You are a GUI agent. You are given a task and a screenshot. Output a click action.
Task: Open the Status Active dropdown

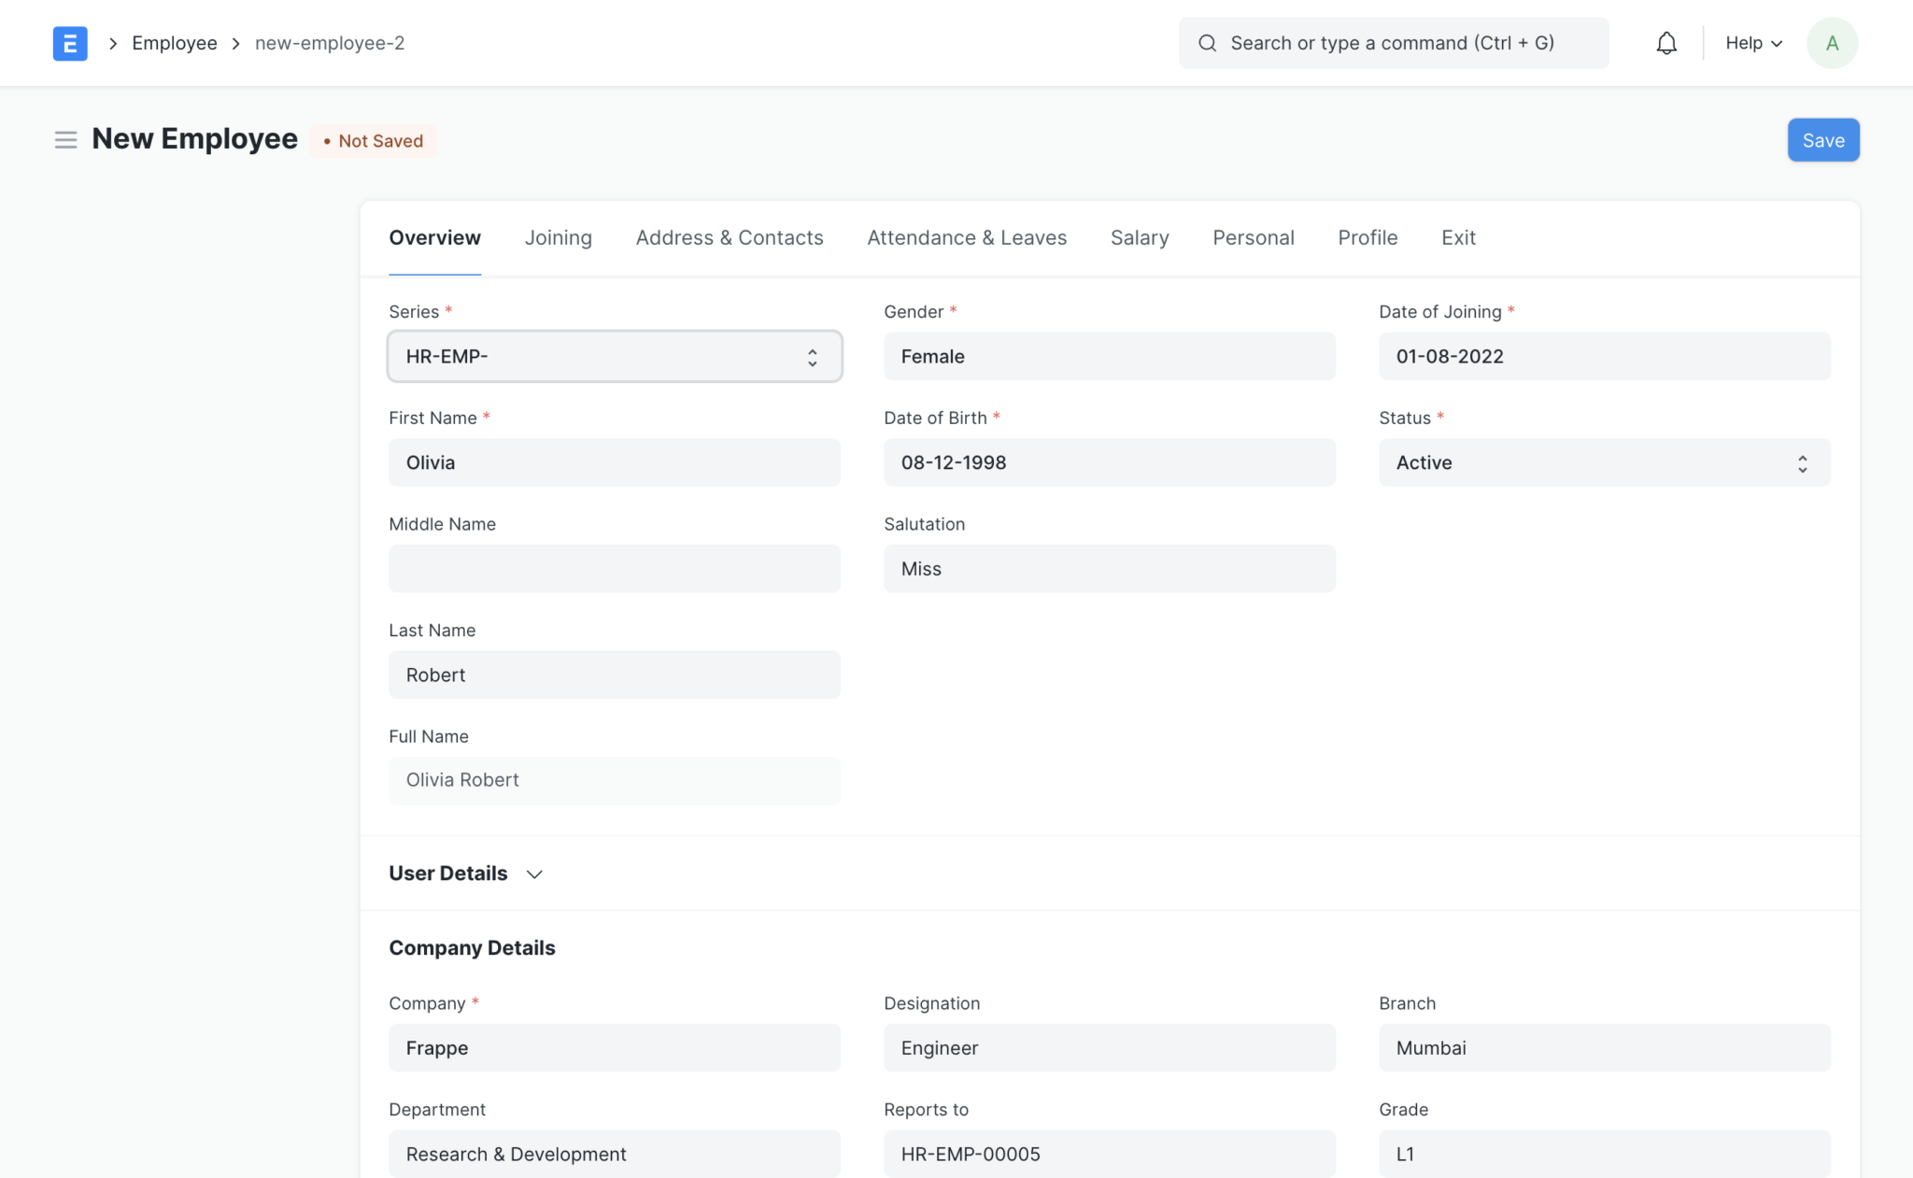click(x=1604, y=462)
